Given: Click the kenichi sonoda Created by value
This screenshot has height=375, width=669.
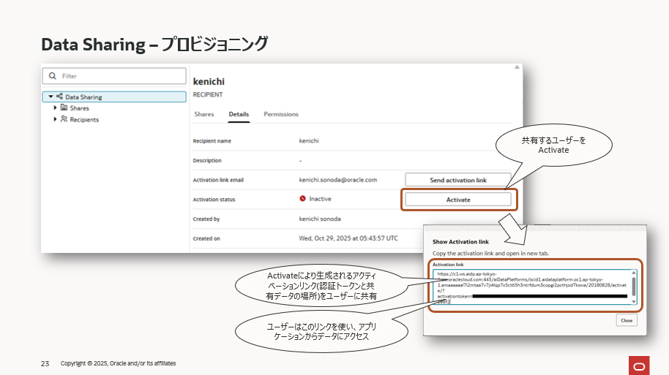Looking at the screenshot, I should pyautogui.click(x=320, y=219).
